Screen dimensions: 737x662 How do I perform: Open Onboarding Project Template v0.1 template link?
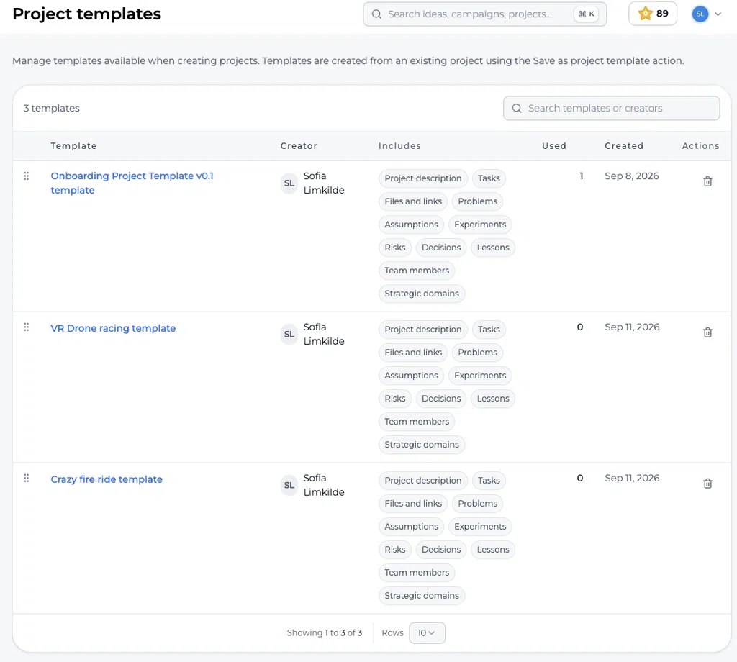(x=132, y=183)
